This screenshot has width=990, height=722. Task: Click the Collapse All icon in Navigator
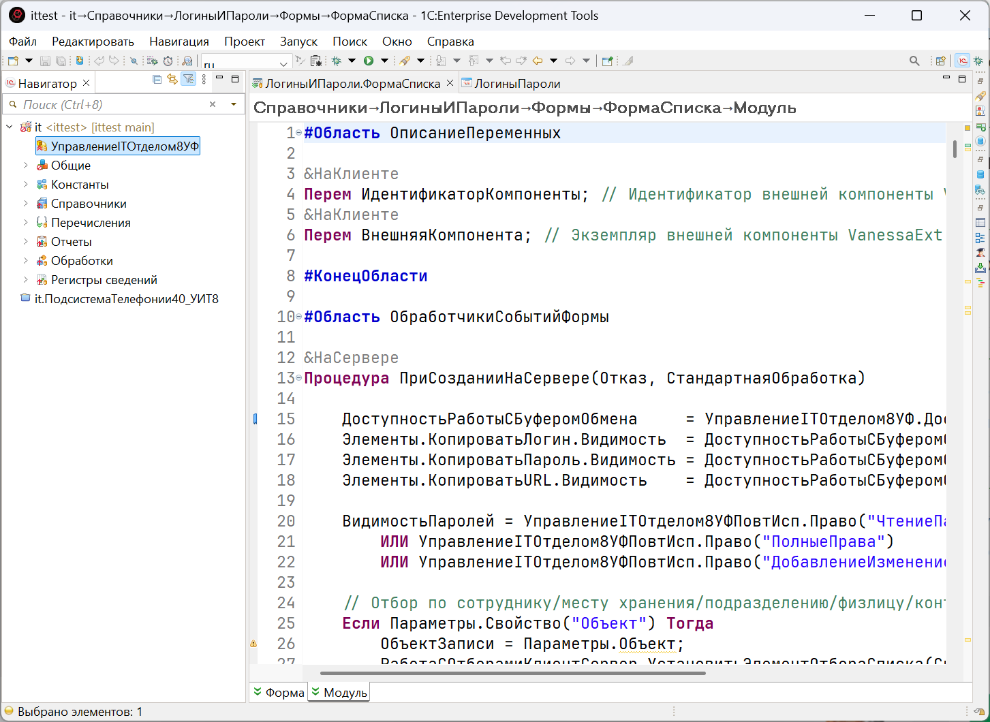157,80
